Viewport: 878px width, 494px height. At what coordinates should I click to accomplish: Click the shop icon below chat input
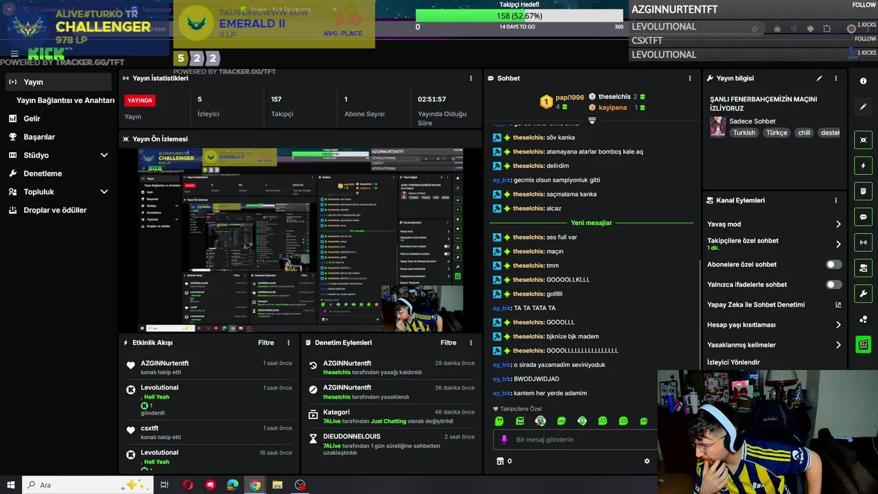coord(499,461)
